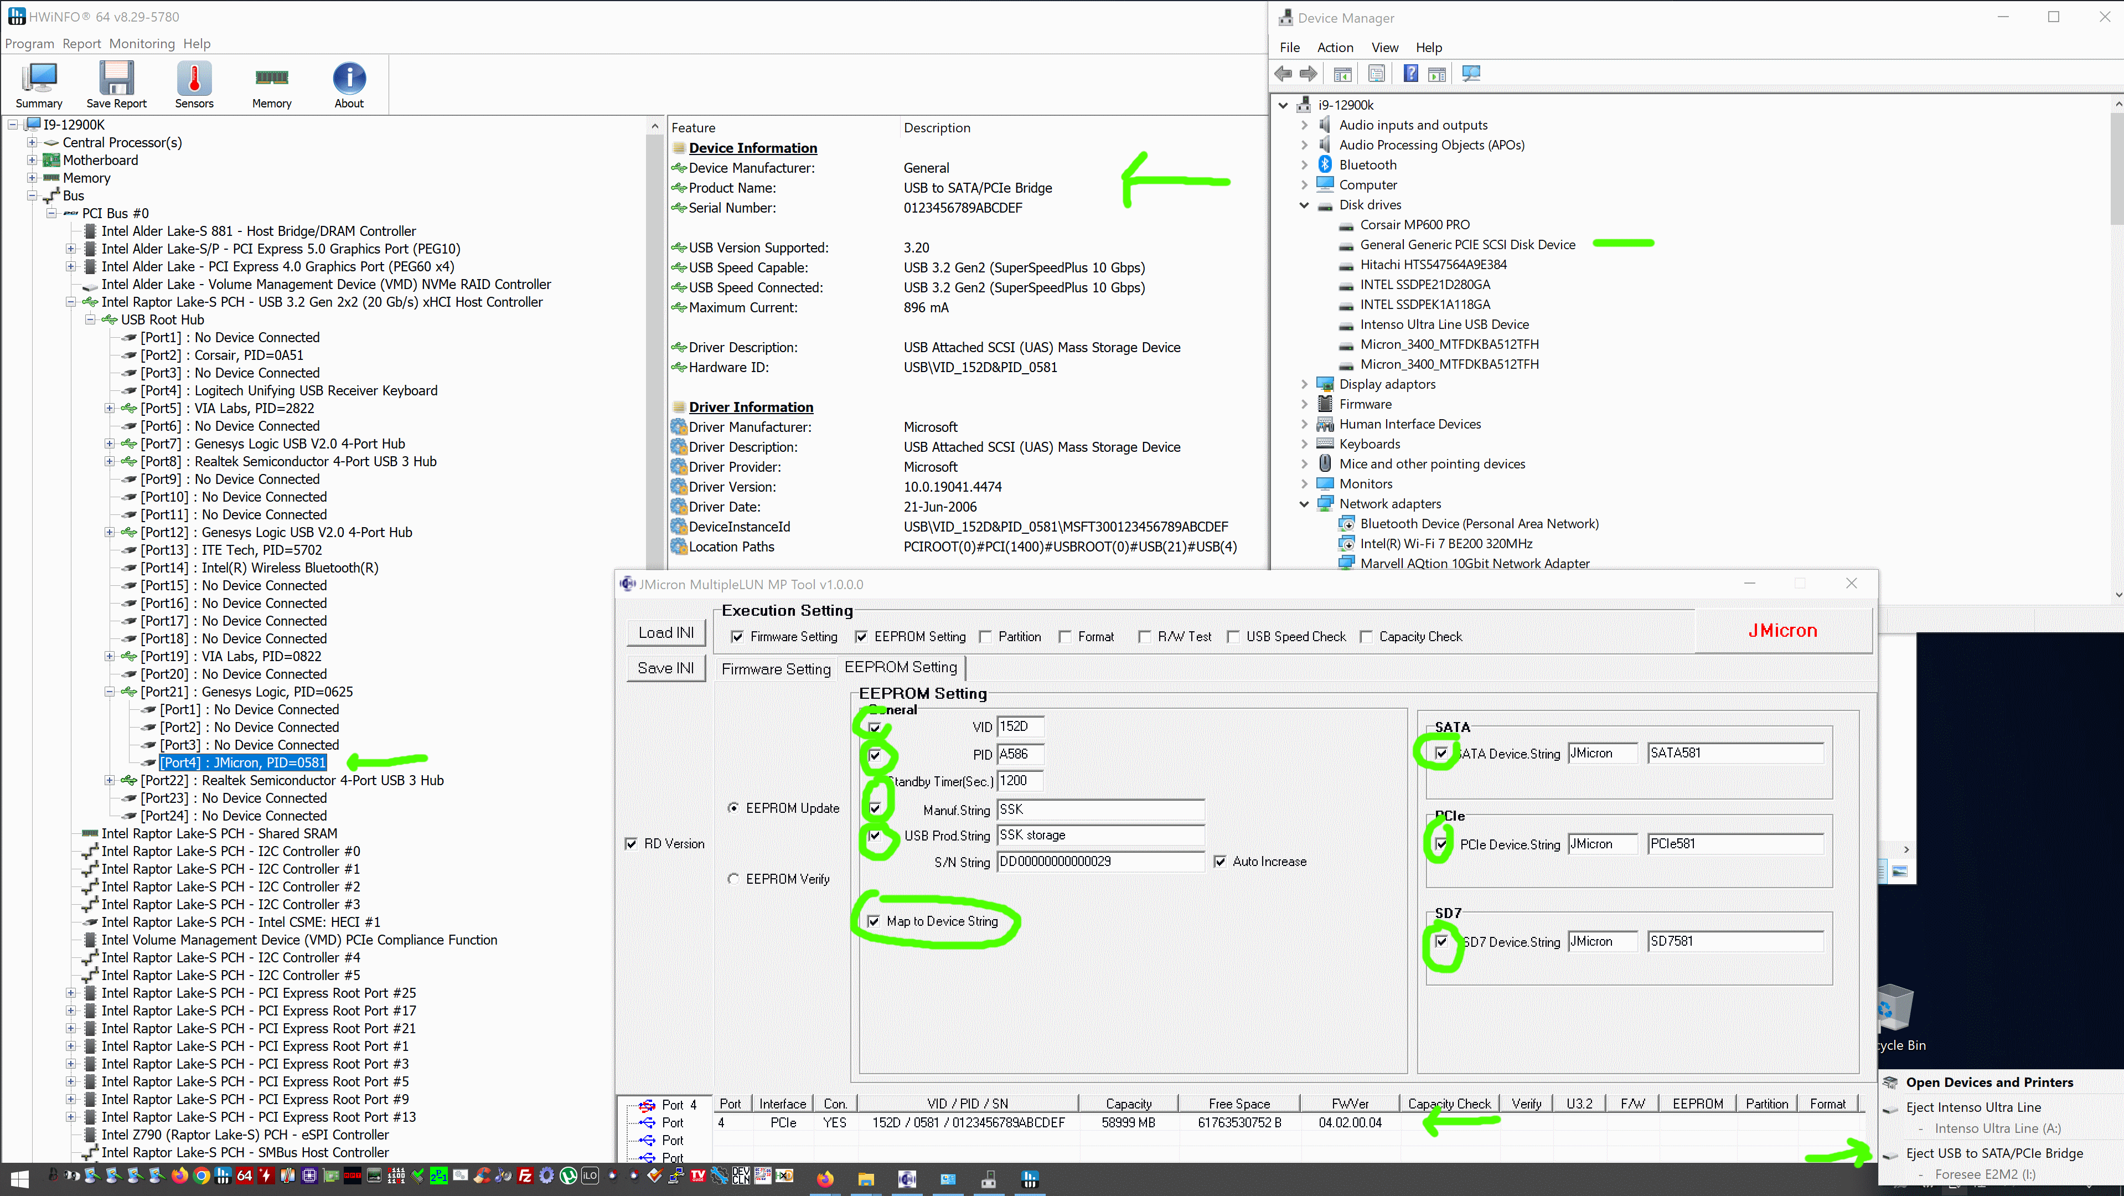Screen dimensions: 2124x1196
Task: Open the View menu in Device Manager
Action: click(x=1384, y=48)
